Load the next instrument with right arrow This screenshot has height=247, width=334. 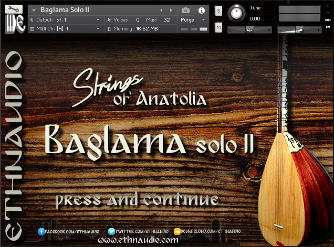[x=171, y=10]
